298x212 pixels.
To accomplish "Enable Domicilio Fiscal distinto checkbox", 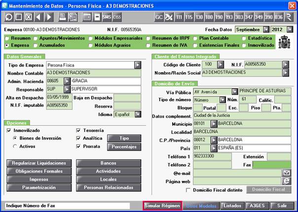I will pyautogui.click(x=188, y=190).
